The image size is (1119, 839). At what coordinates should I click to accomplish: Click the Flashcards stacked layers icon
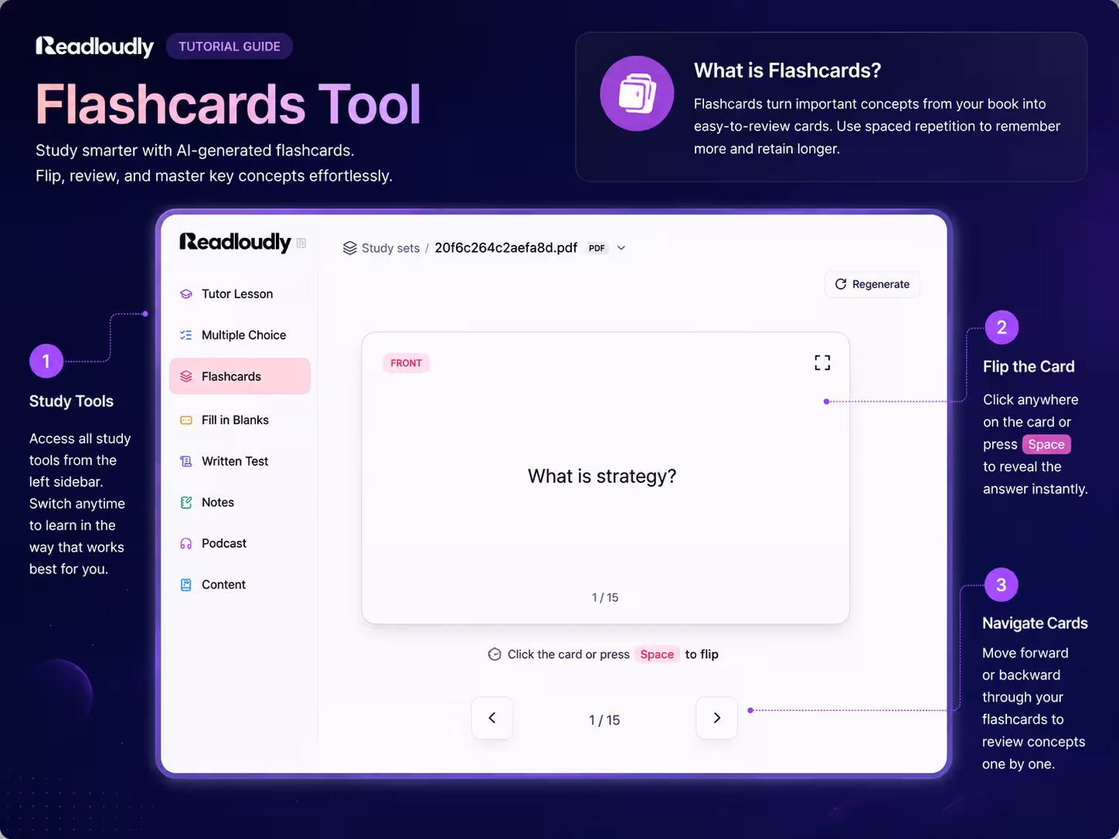185,376
